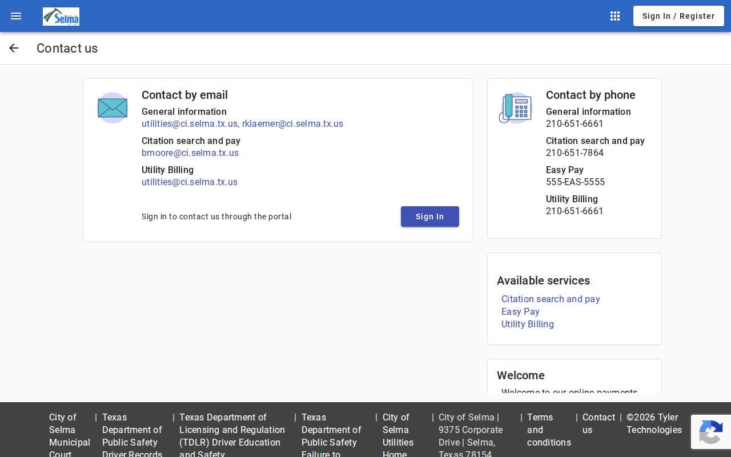Open Contact us footer link

coord(599,423)
